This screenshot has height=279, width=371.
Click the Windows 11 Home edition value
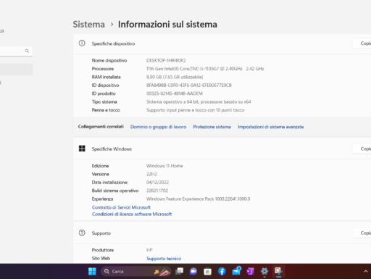click(x=164, y=166)
